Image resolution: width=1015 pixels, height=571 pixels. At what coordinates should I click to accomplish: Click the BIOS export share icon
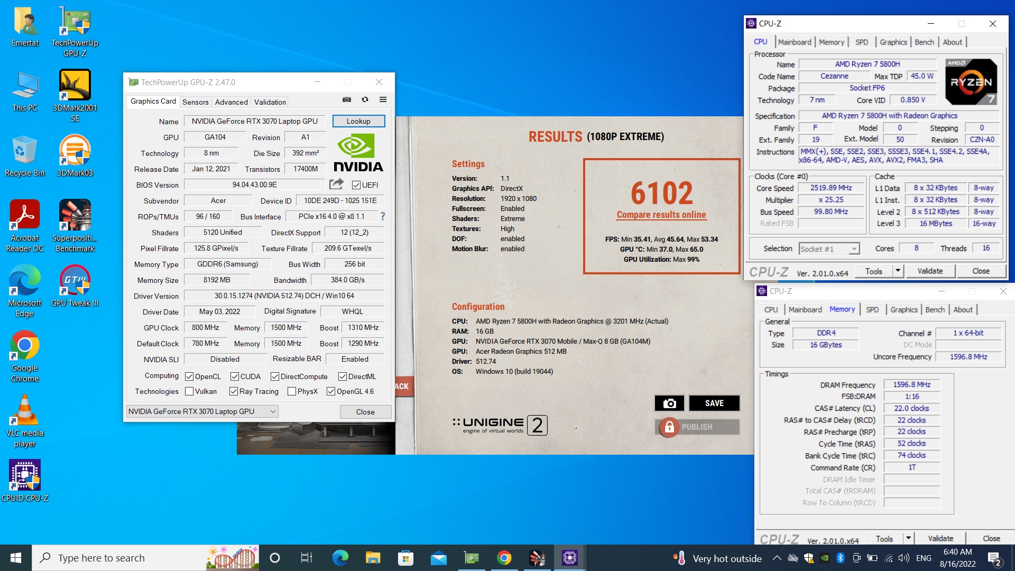[x=336, y=184]
